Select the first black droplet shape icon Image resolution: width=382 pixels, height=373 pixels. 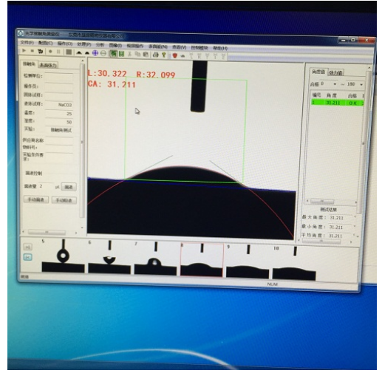tap(79, 52)
